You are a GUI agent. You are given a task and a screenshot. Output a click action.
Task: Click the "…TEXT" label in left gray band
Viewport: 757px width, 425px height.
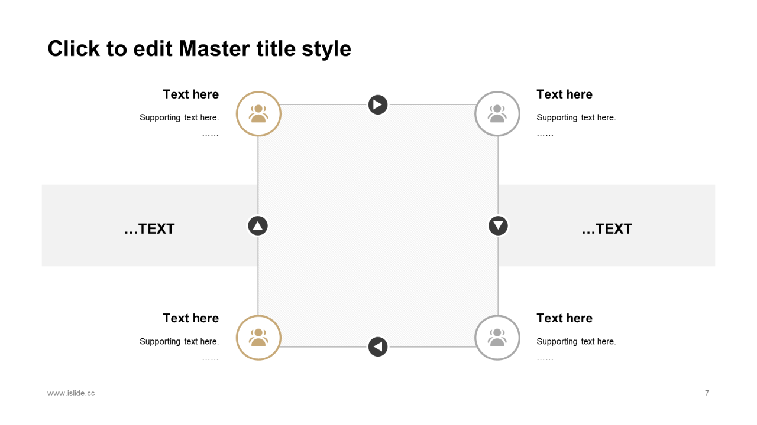tap(150, 229)
